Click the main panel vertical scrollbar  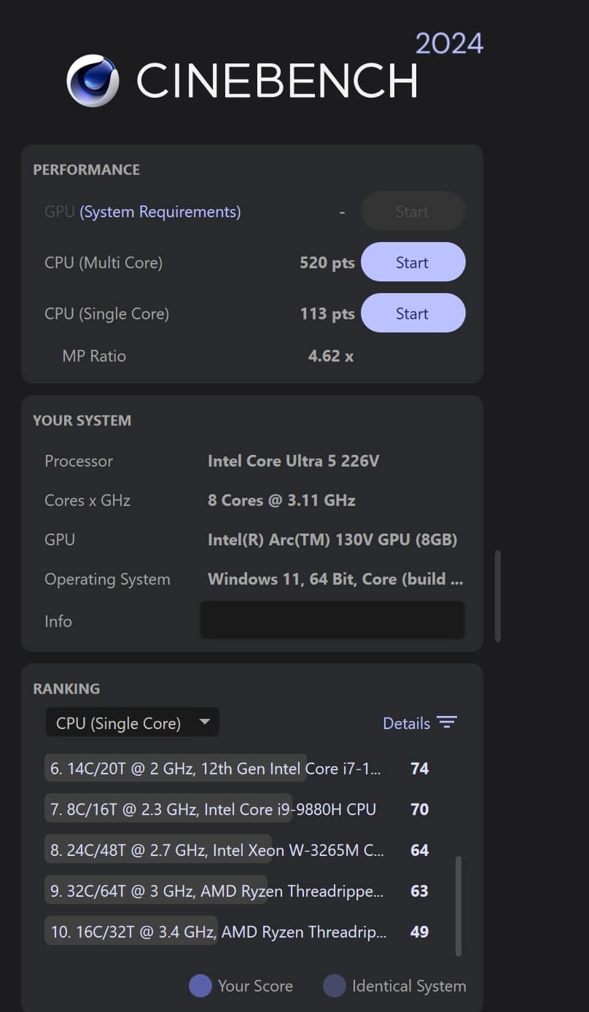coord(498,596)
